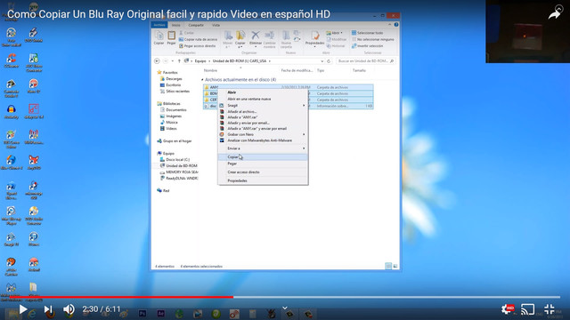Seek on the red progress bar

tap(122, 297)
